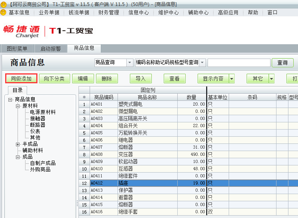Viewport: 298px width, 218px height.
Task: Collapse the 原材料 tree node
Action: pos(18,106)
